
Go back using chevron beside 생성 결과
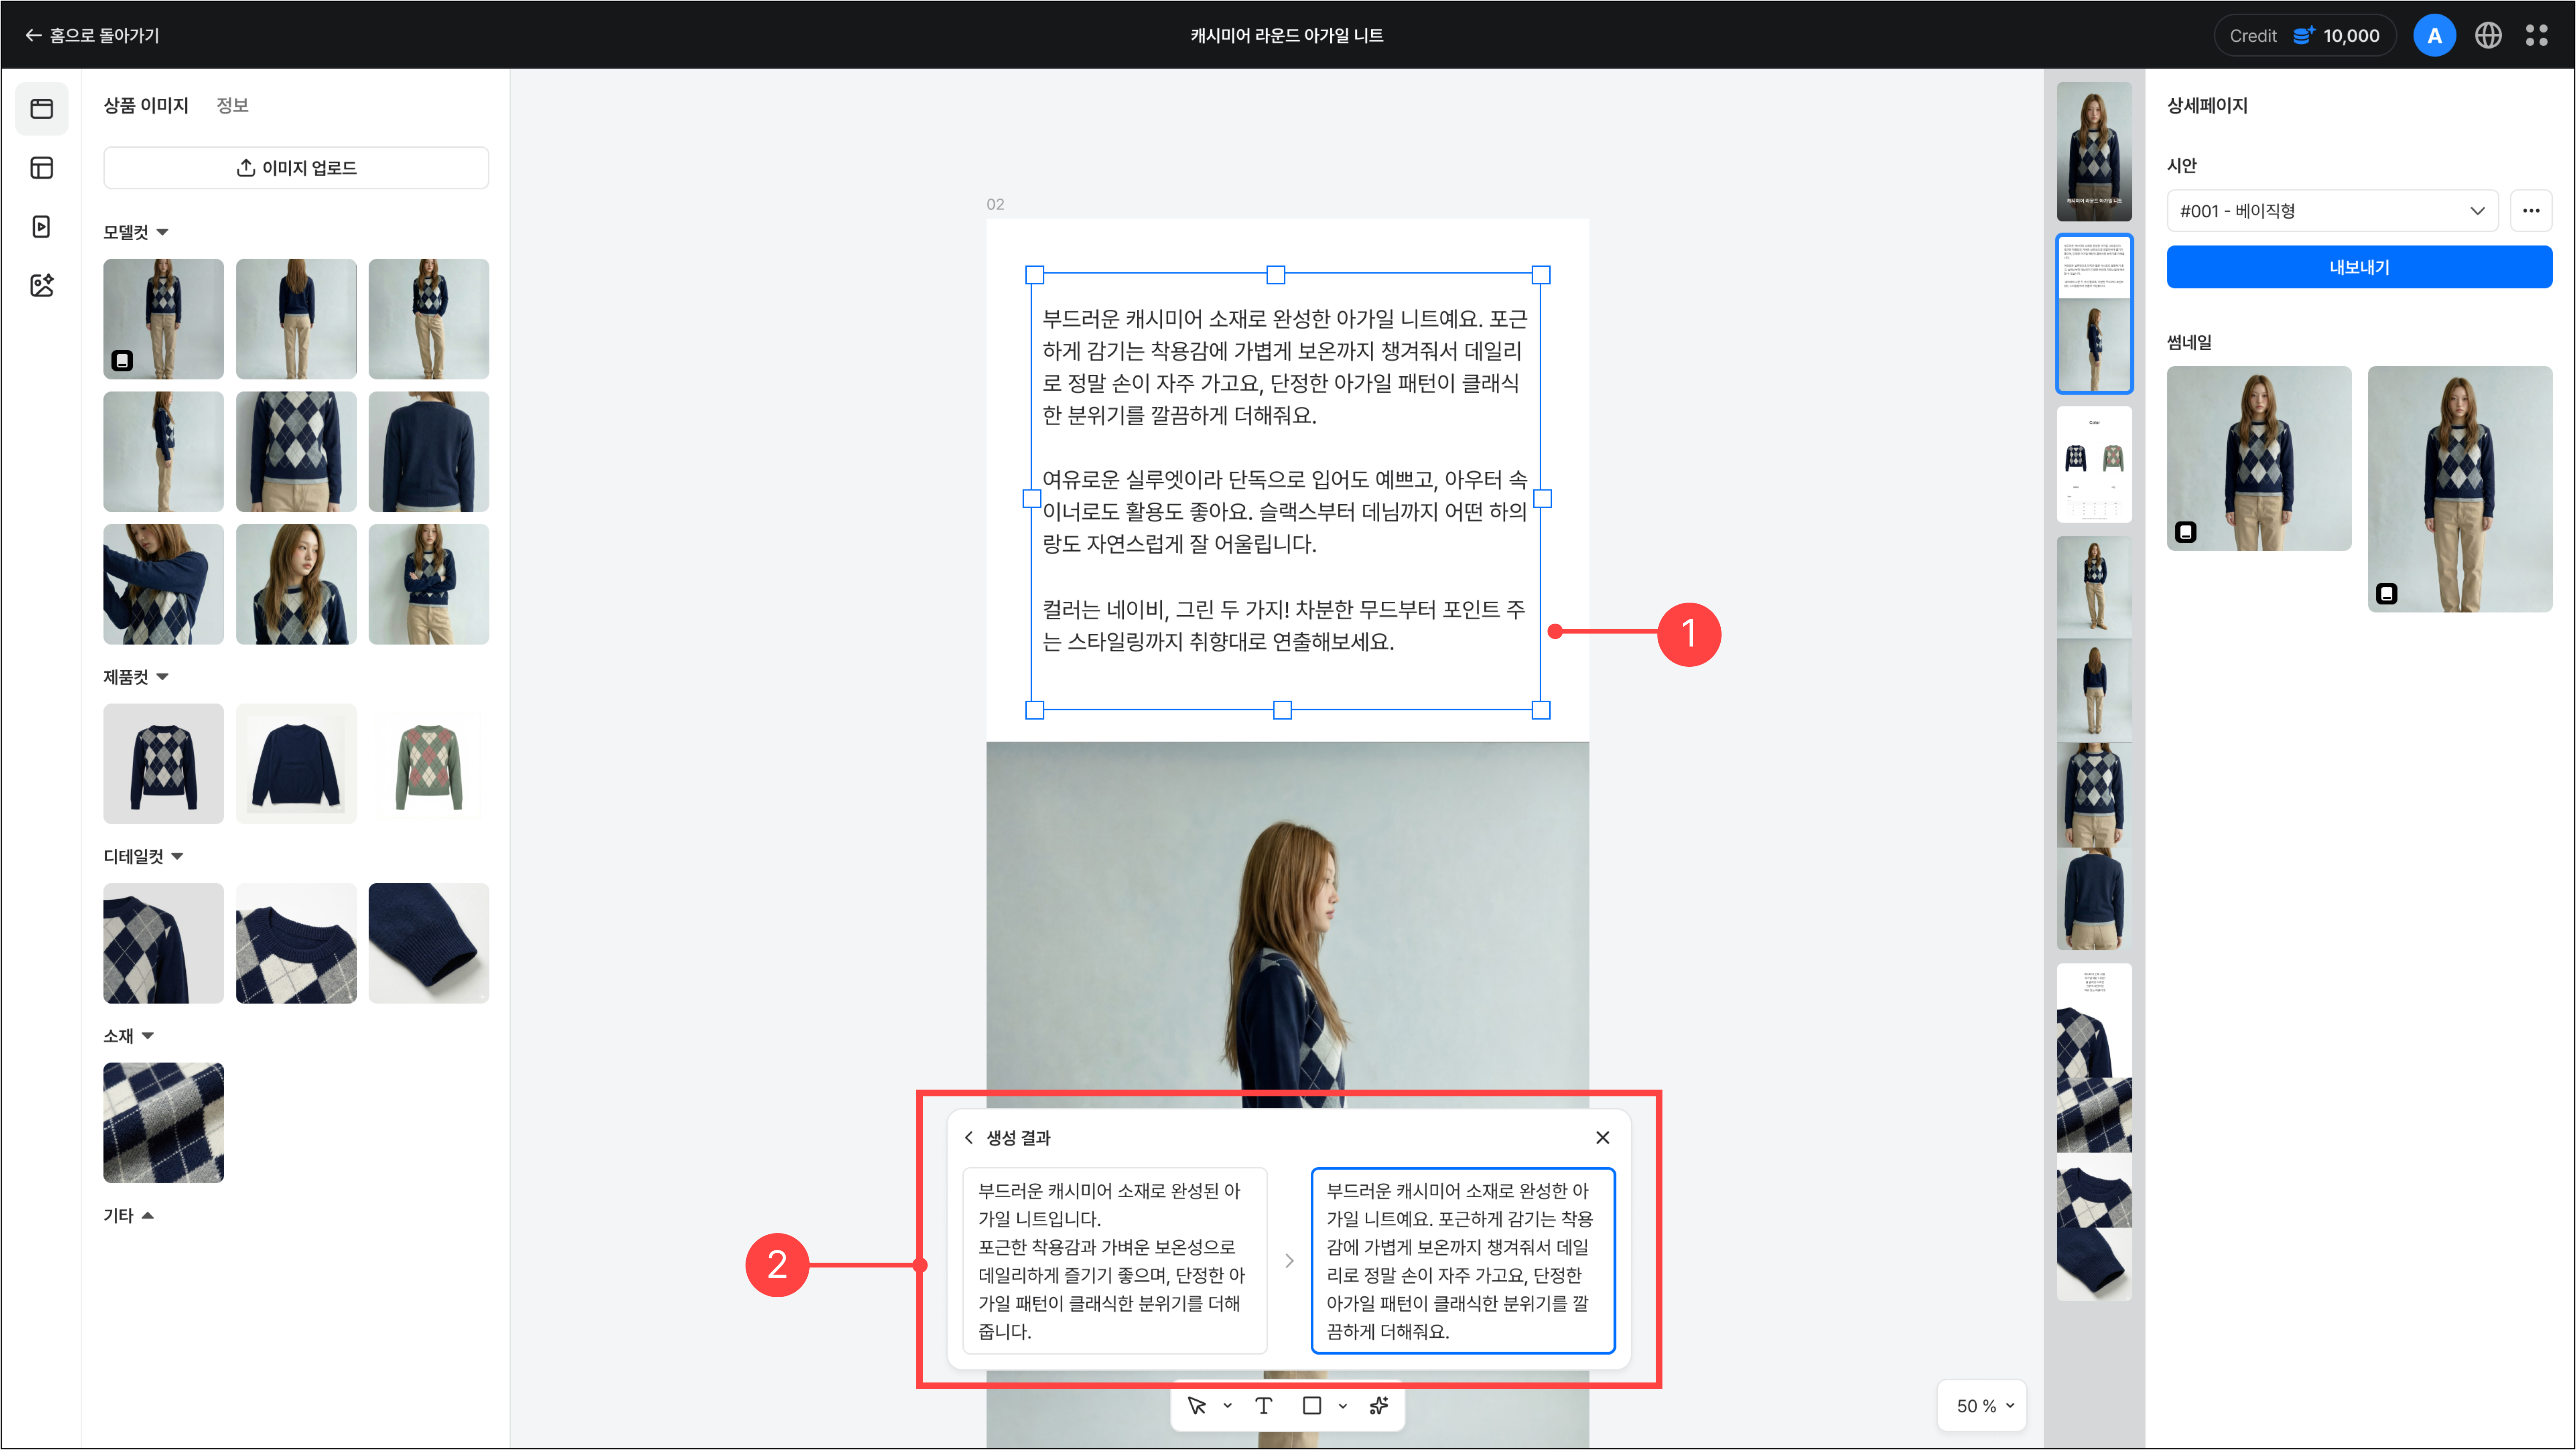[968, 1138]
